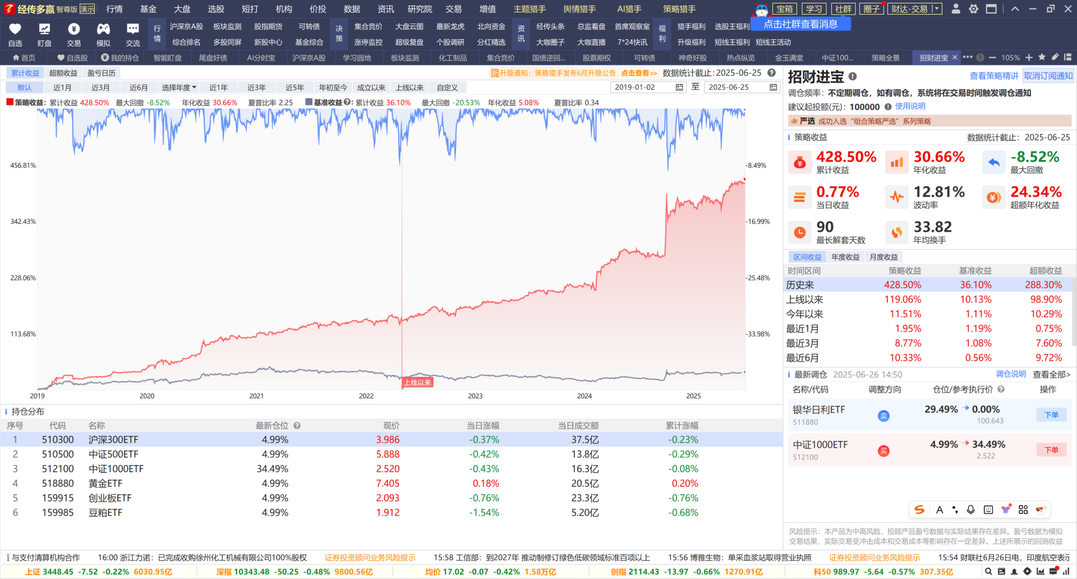Click status bar alert bell icon
Screen dimensions: 1077x579
(x=1014, y=571)
